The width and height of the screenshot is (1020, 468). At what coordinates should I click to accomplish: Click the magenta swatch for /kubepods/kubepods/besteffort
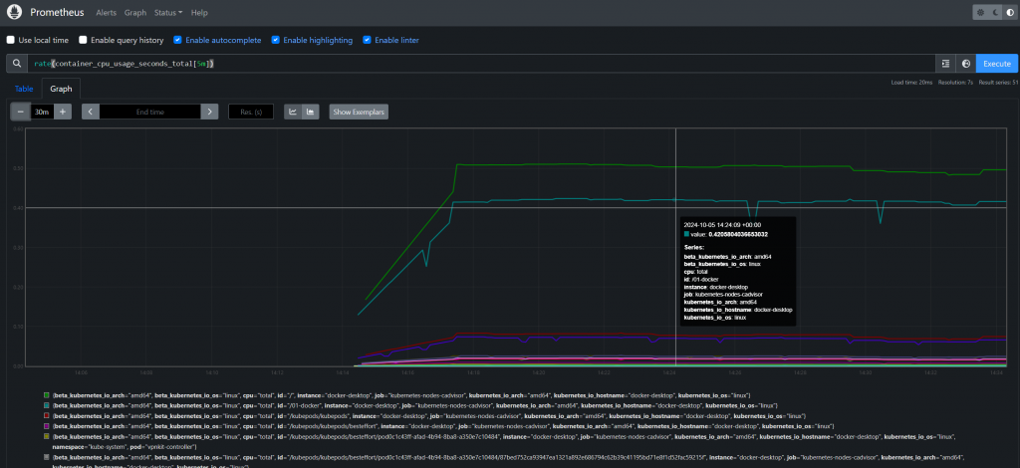46,426
